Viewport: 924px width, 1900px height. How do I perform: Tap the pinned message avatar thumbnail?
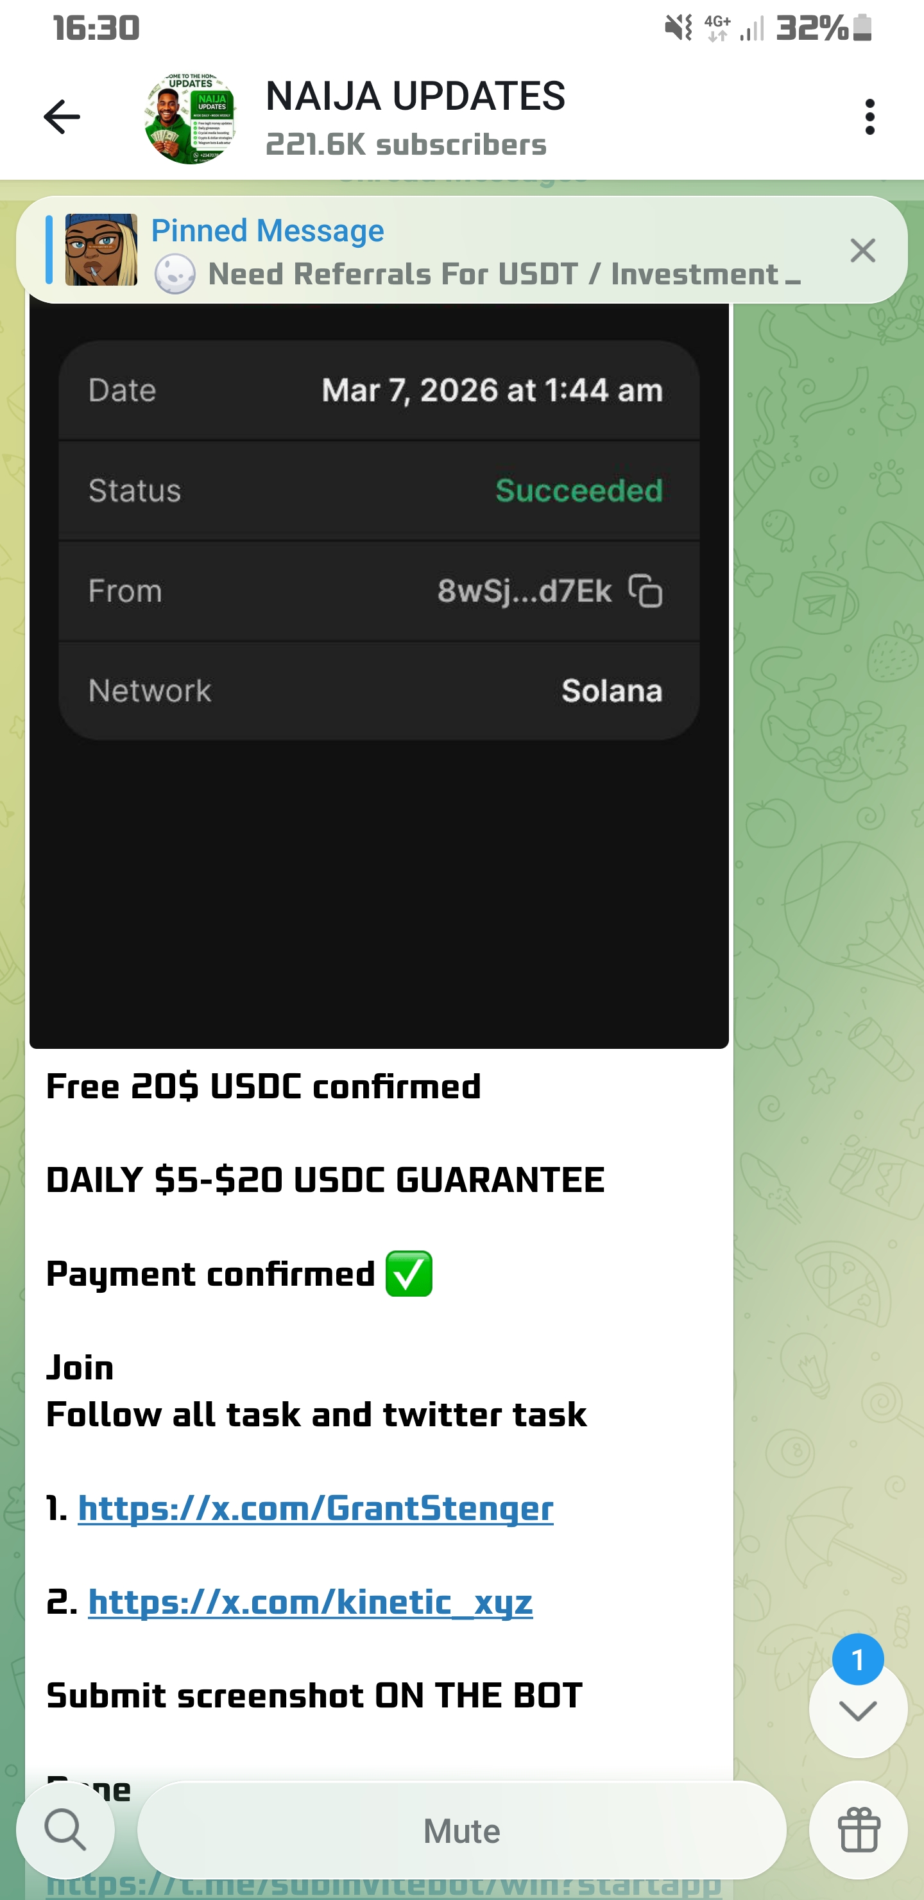(101, 250)
